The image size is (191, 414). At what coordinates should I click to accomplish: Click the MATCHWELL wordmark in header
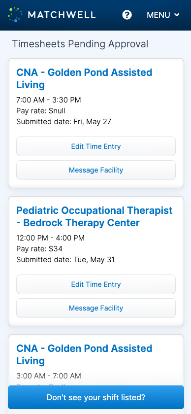coord(62,15)
